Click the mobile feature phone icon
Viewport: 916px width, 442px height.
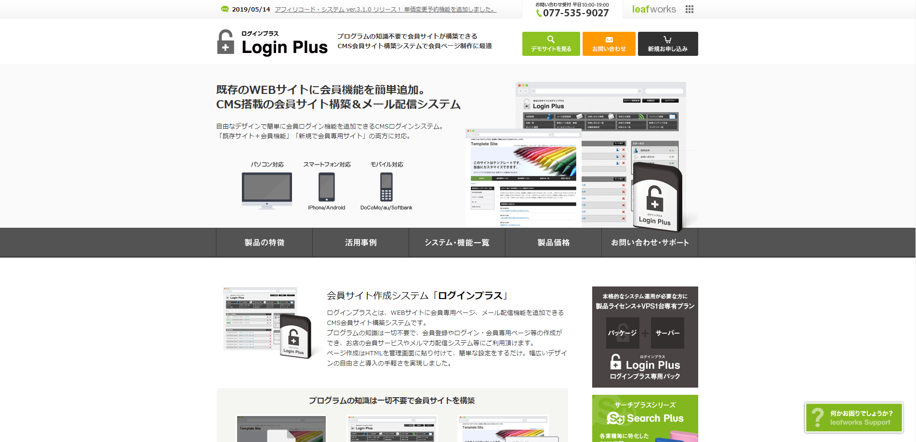[x=386, y=187]
